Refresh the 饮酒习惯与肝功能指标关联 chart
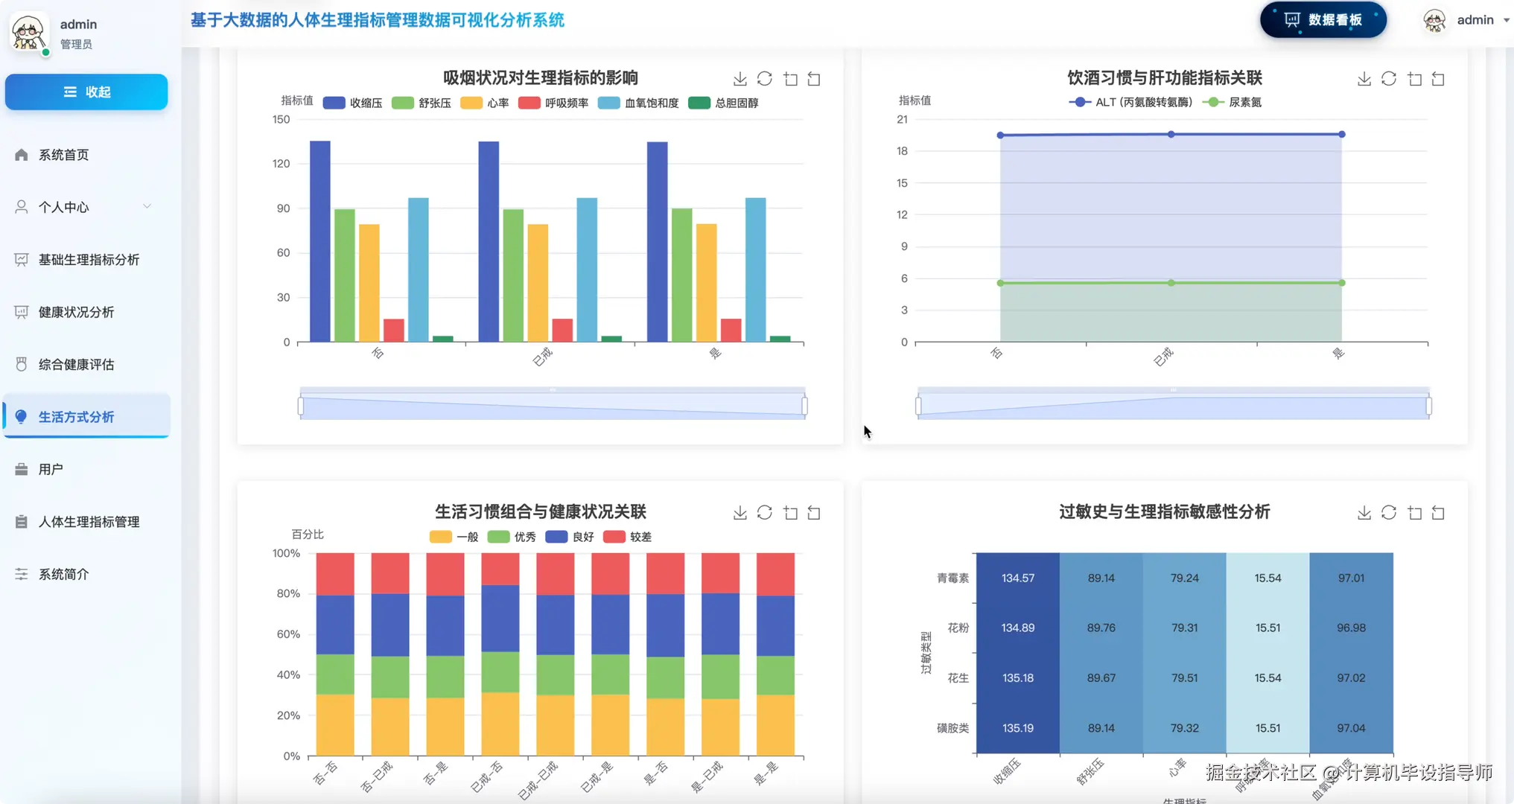 [1388, 78]
